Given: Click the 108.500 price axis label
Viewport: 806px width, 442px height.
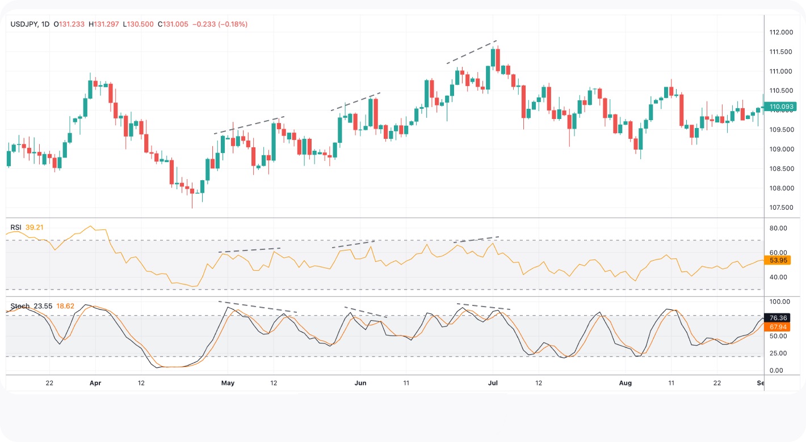Looking at the screenshot, I should [781, 169].
